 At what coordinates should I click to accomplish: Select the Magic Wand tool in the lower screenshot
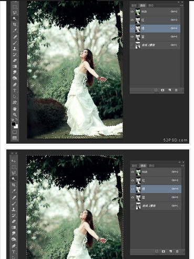pos(14,179)
